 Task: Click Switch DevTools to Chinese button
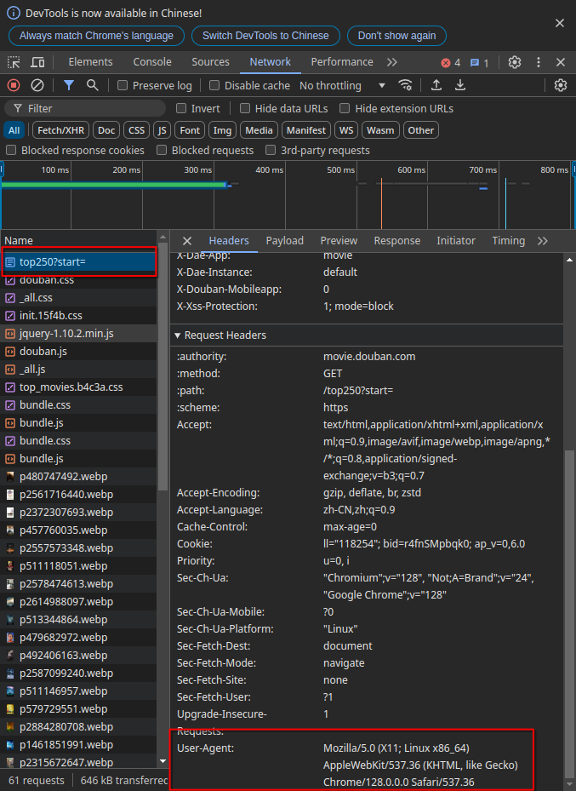coord(265,36)
